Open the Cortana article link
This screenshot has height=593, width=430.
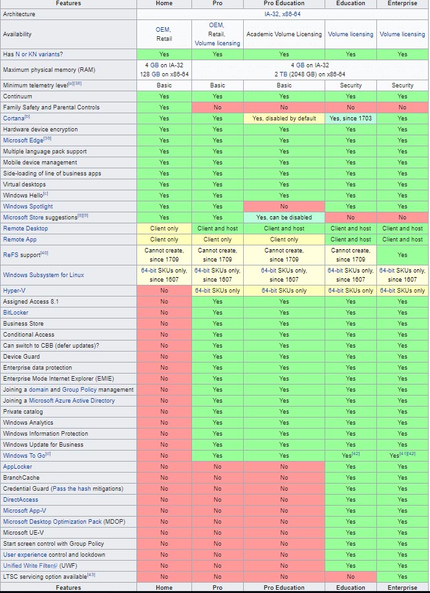(14, 118)
